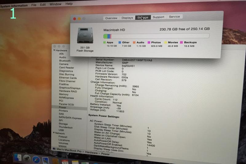This screenshot has width=246, height=164.
Task: Select Printers in the sidebar
Action: pyautogui.click(x=63, y=111)
